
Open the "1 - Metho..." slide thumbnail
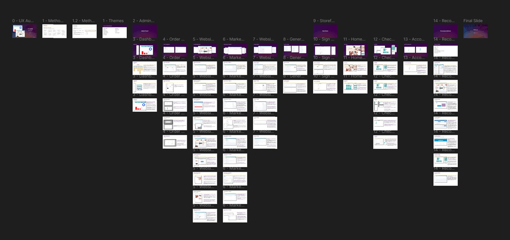[54, 31]
